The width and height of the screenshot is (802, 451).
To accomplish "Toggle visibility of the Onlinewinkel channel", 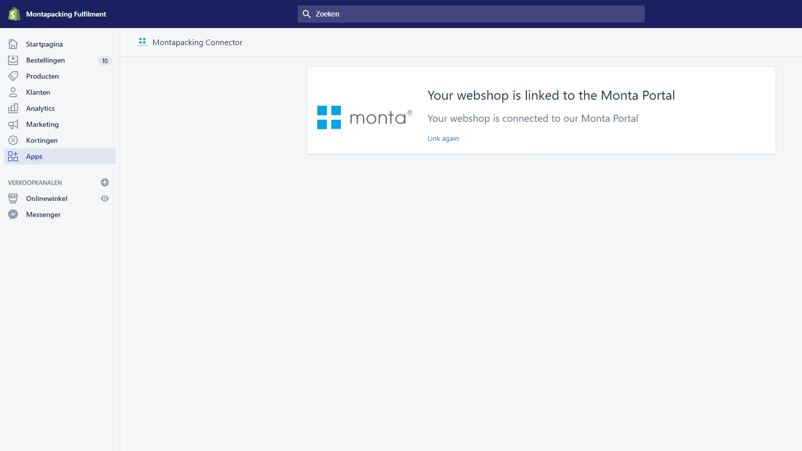I will (x=105, y=198).
